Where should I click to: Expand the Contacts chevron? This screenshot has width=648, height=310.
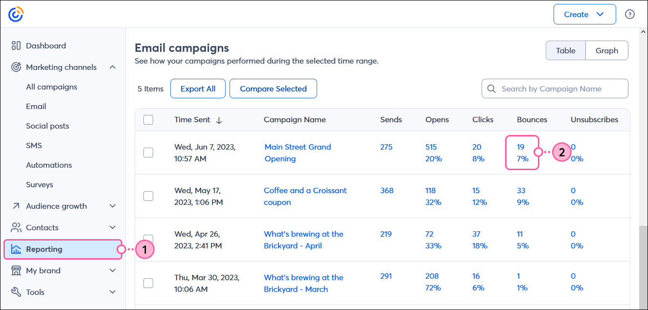click(x=113, y=227)
